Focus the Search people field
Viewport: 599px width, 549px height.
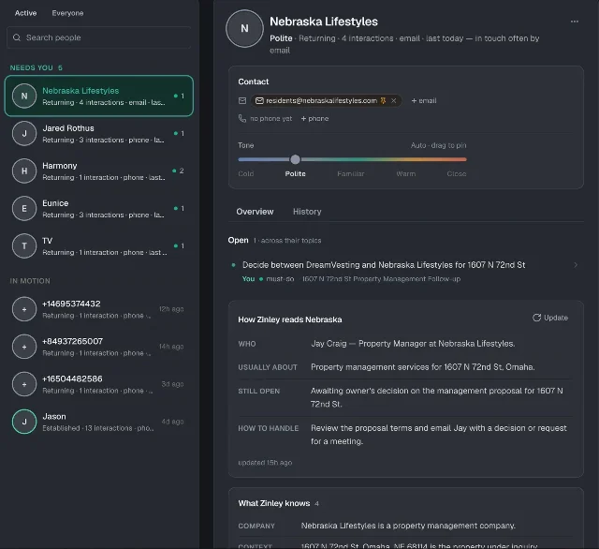click(x=99, y=37)
